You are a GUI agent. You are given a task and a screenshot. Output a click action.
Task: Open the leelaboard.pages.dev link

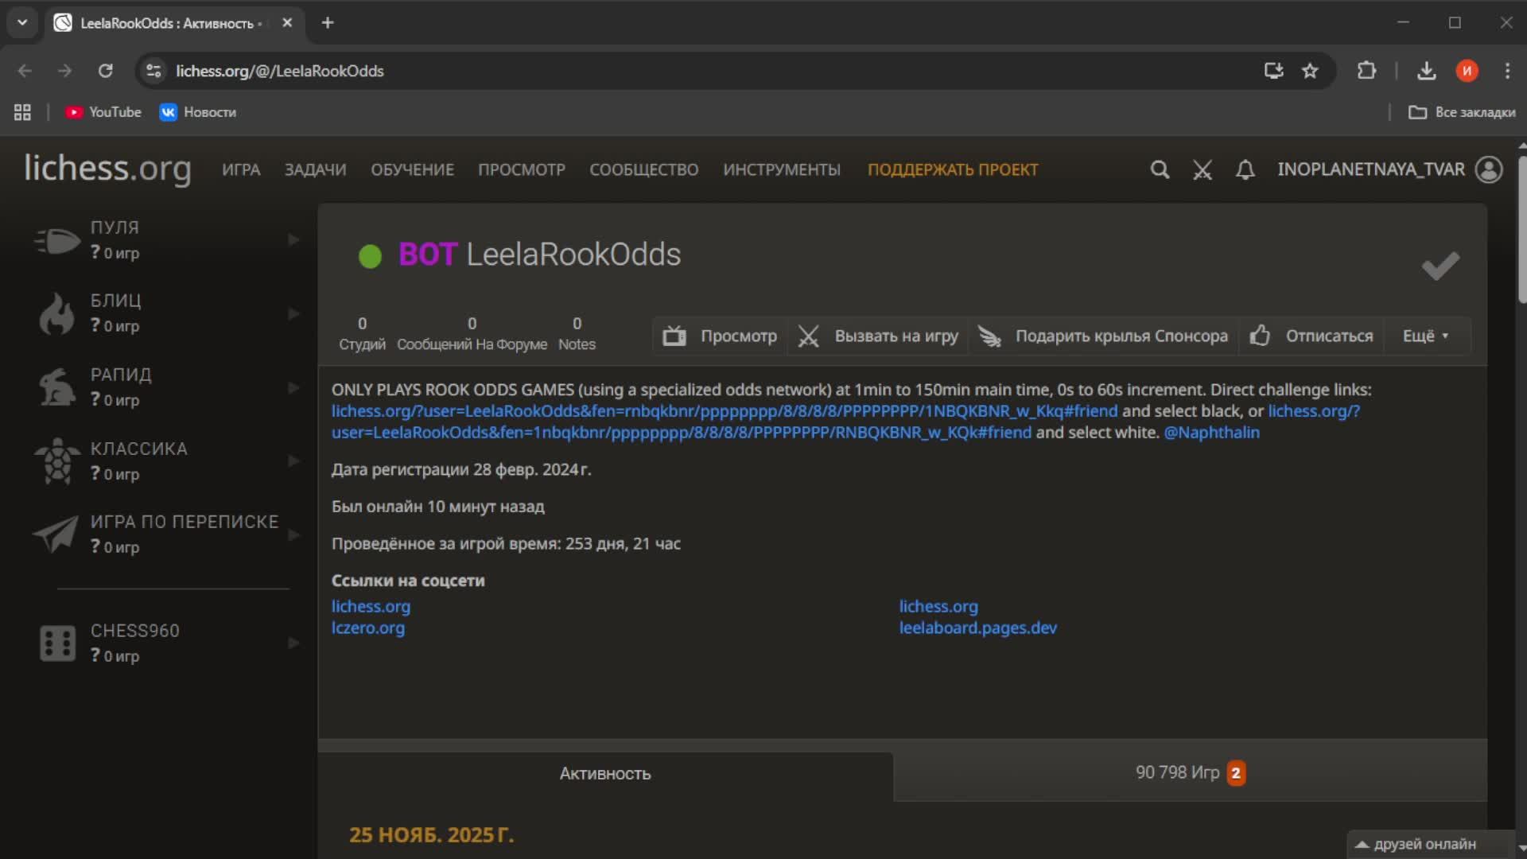coord(977,628)
